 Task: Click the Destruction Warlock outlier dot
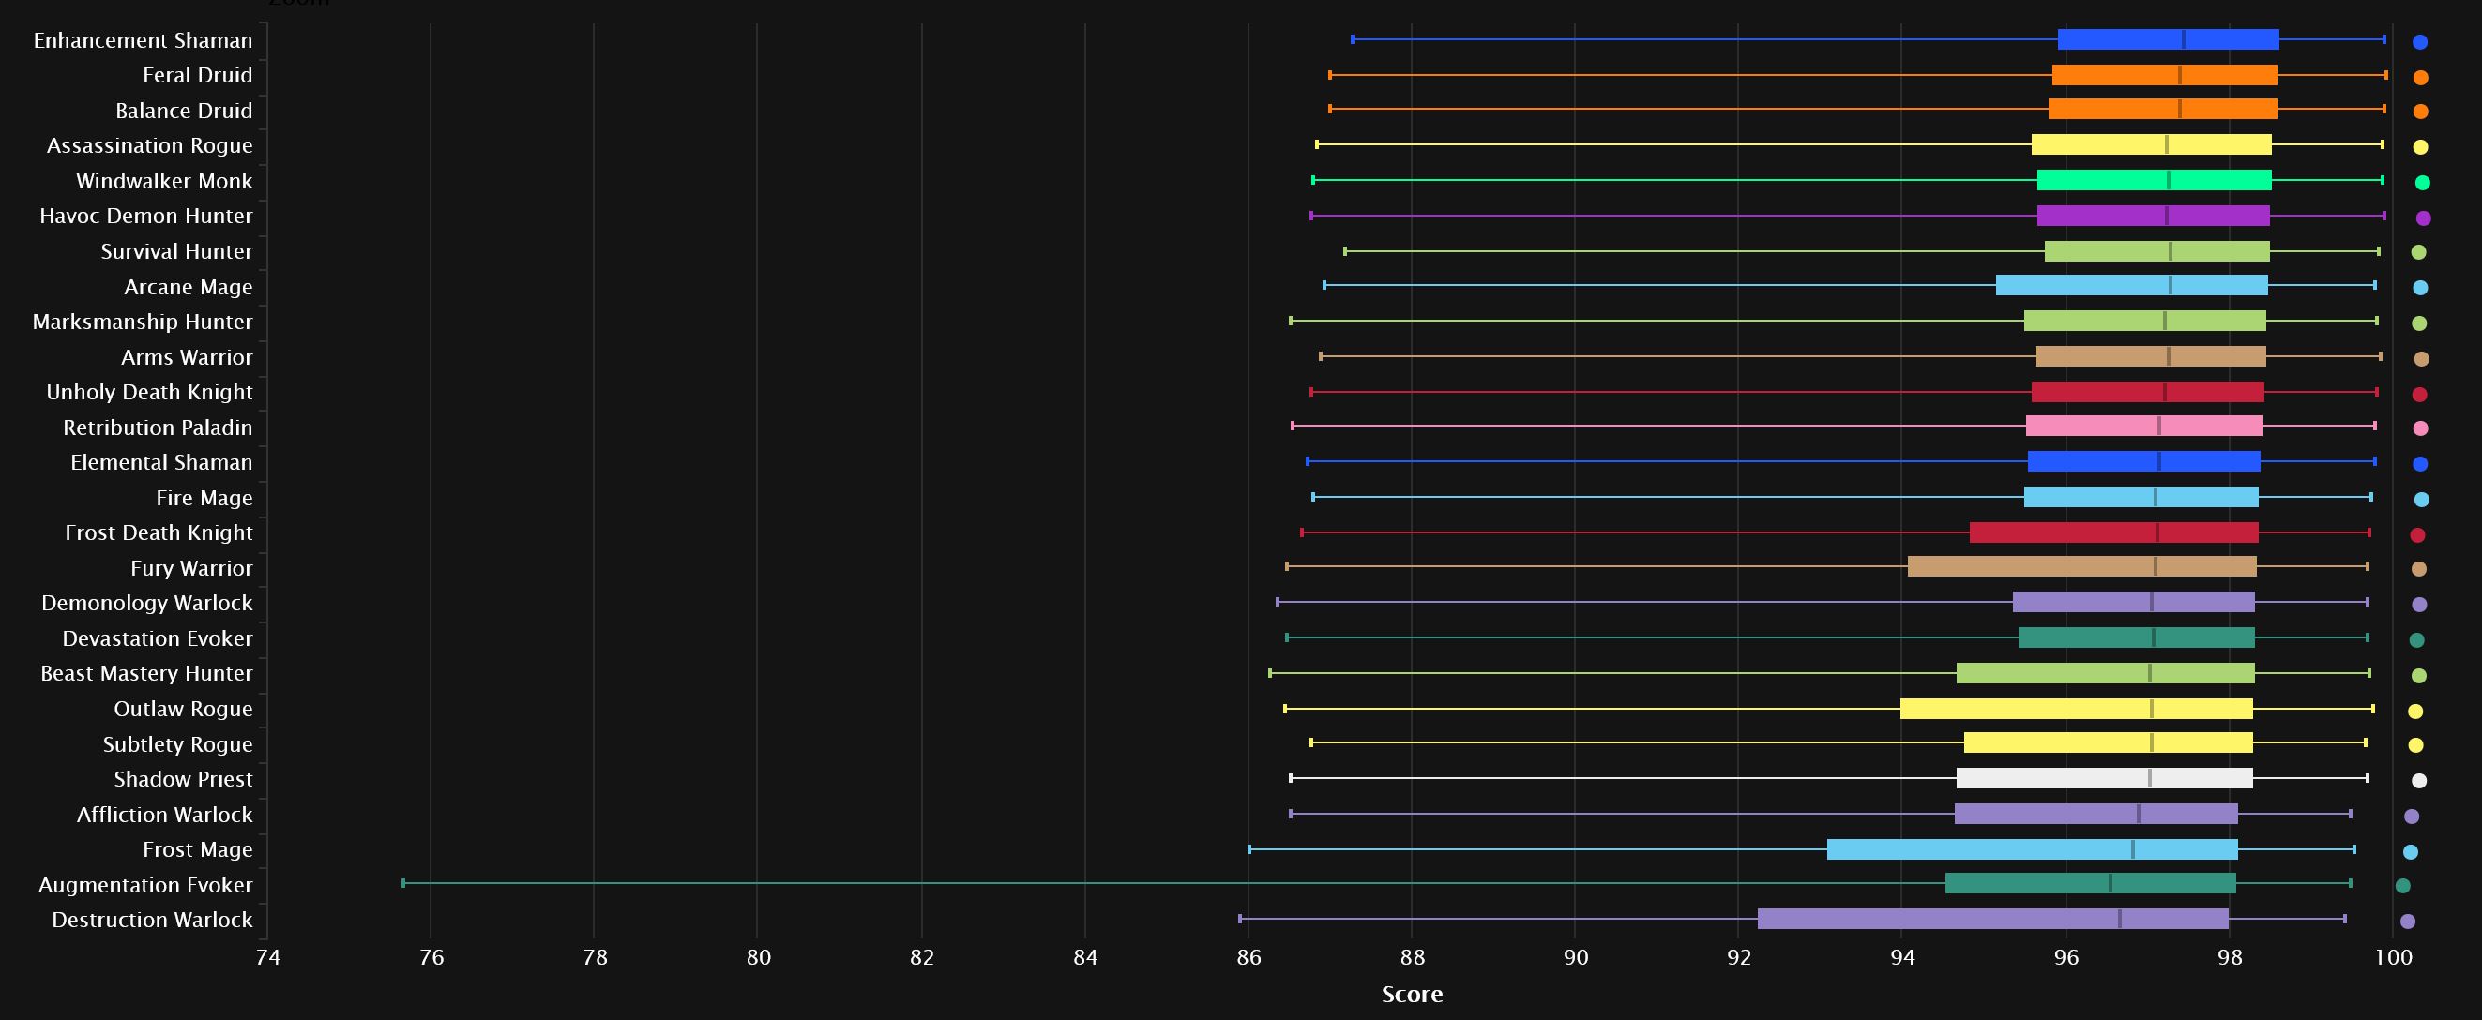tap(2408, 922)
